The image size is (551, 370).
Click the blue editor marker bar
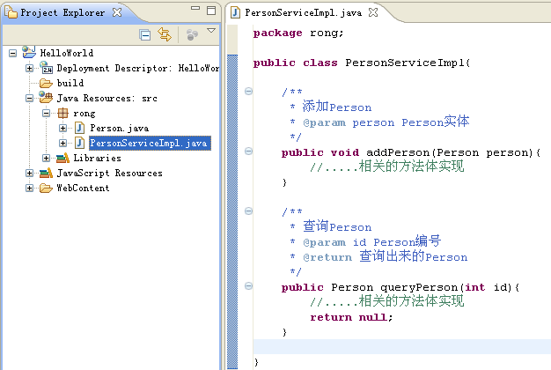coord(232,211)
